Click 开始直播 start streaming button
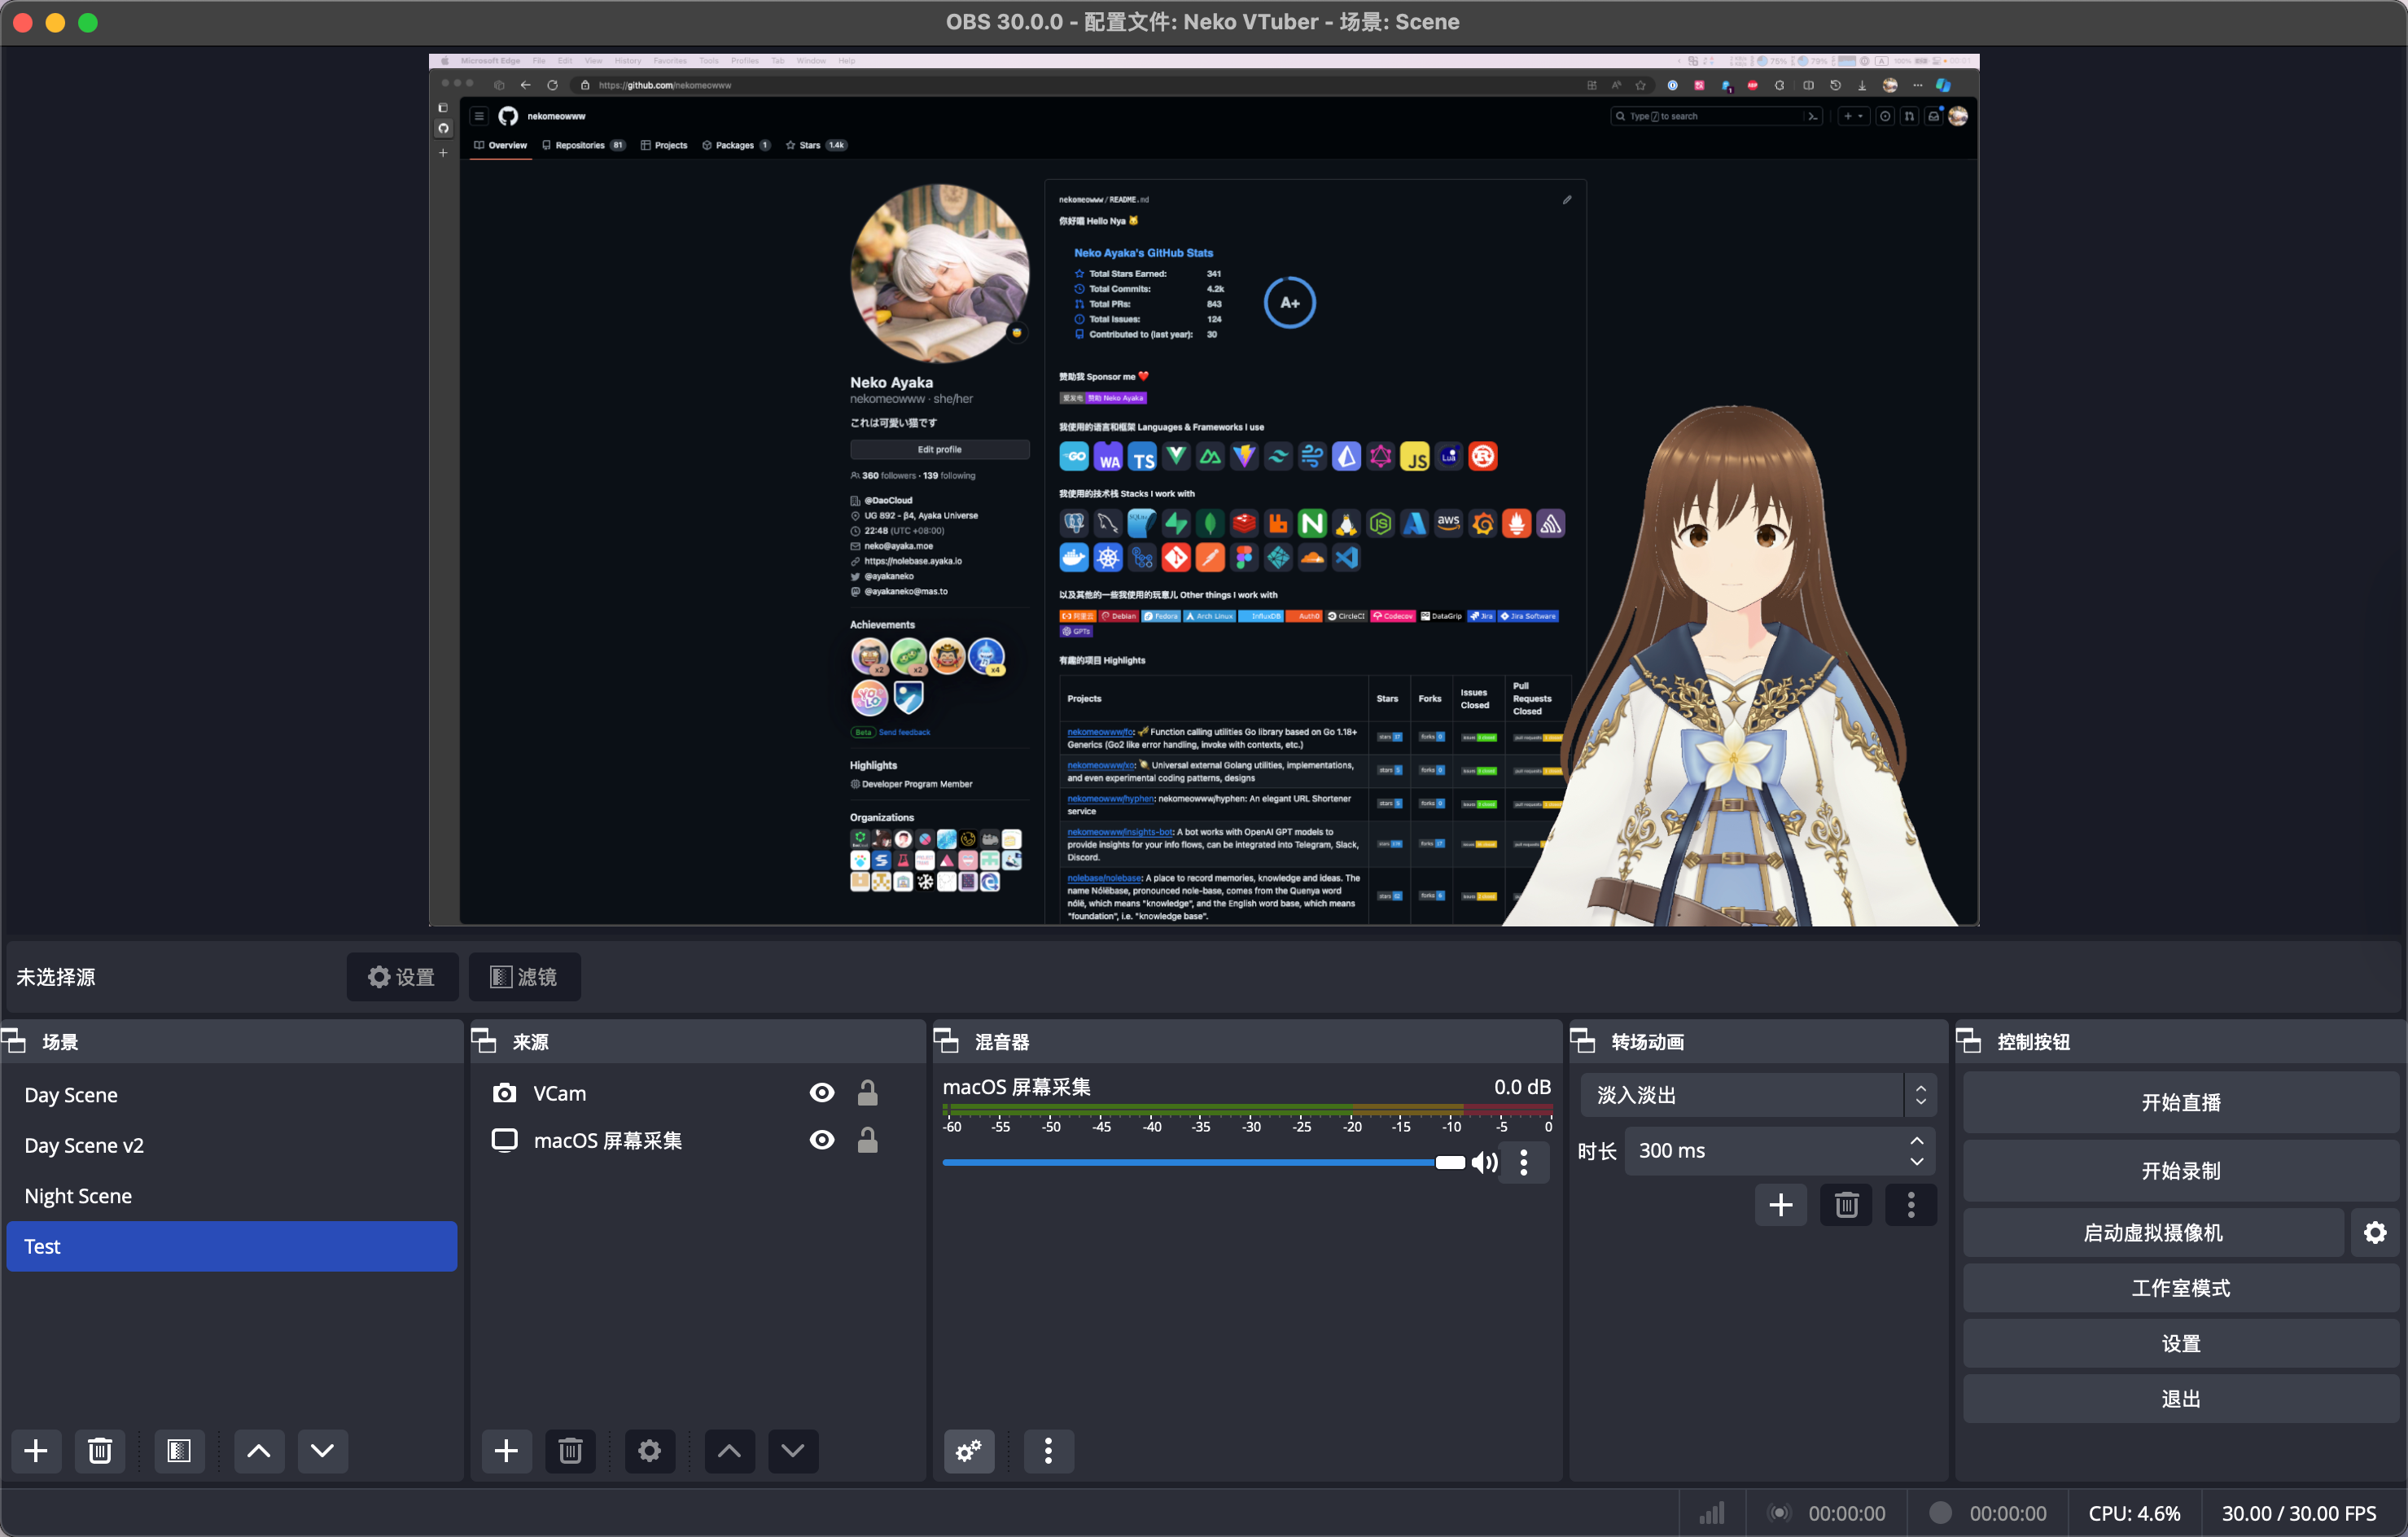Screen dimensions: 2408x1537 coord(2180,1102)
